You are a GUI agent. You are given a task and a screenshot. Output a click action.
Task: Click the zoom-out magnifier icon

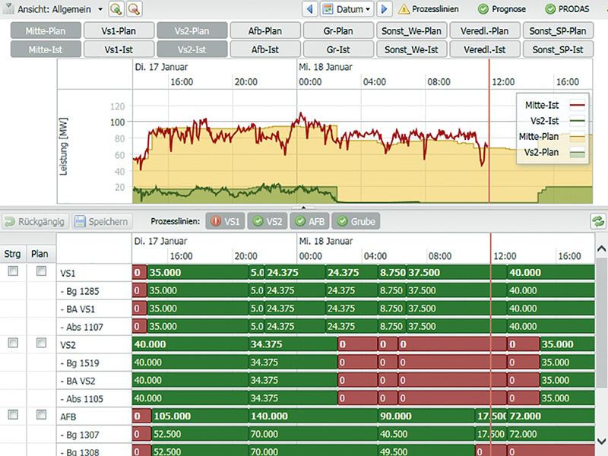135,10
